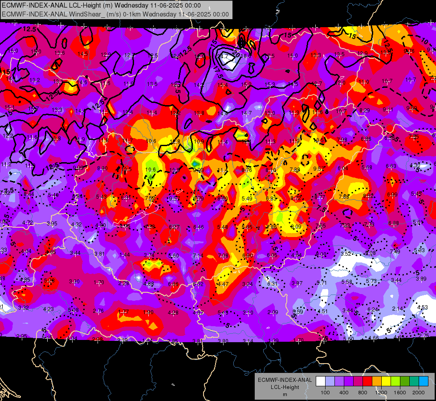Viewport: 436px width, 401px height.
Task: Click the 400 legend tick label
Action: (344, 393)
